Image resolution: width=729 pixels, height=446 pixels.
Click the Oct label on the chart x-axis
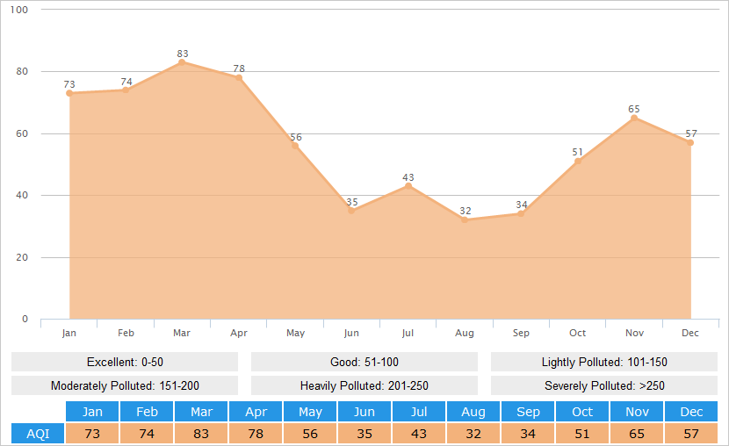(577, 333)
